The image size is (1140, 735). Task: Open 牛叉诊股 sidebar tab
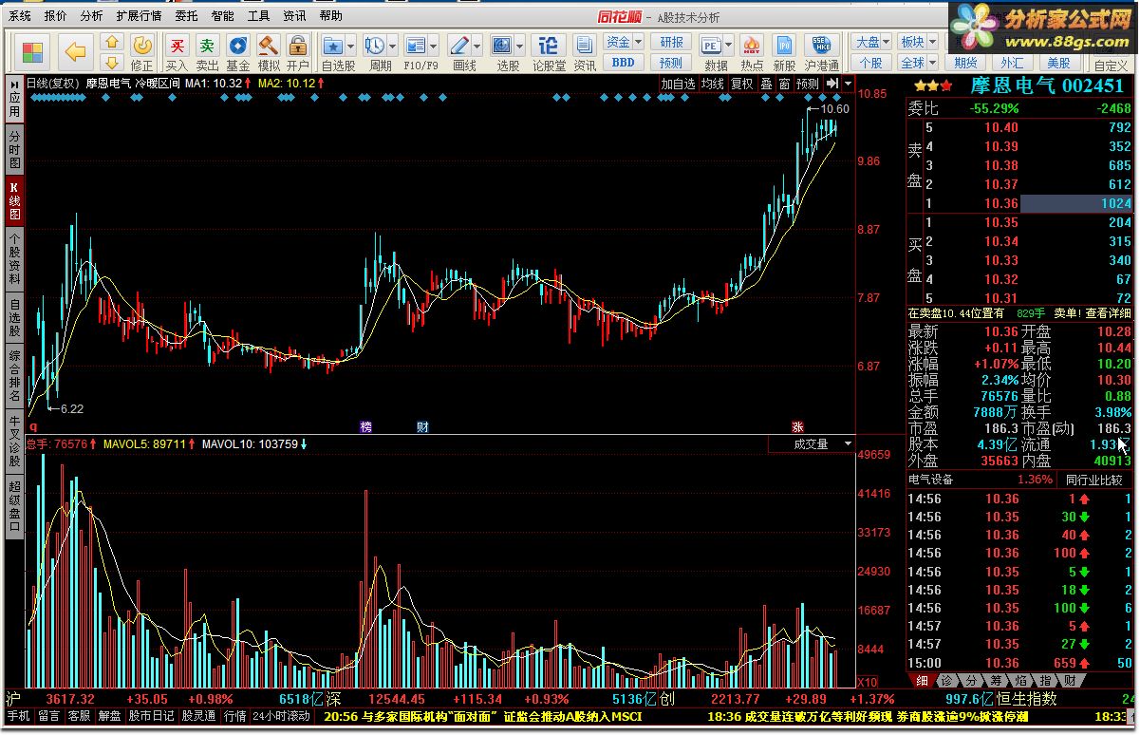14,441
